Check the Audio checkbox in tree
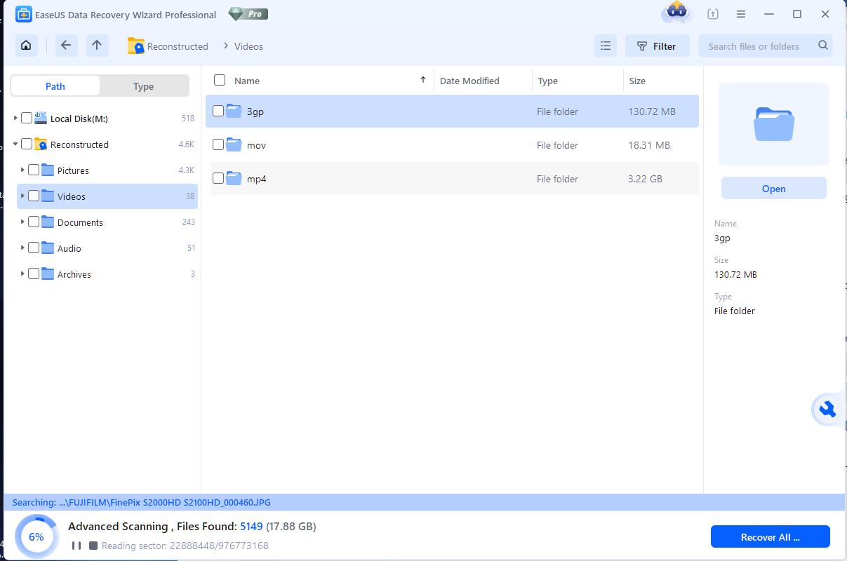Screen dimensions: 847x561 [x=34, y=248]
